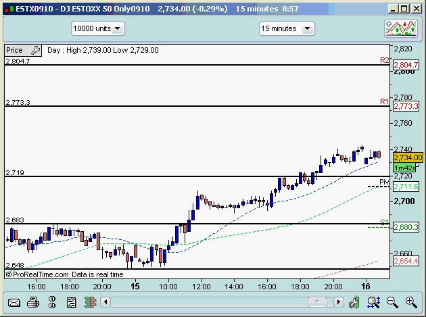The height and width of the screenshot is (317, 426).
Task: Click the R1 resistance line label
Action: pos(385,101)
